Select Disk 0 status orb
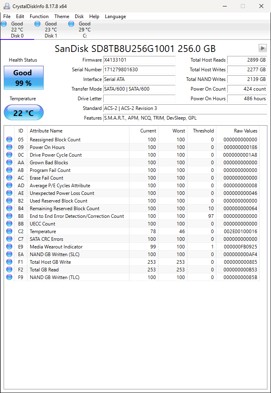The height and width of the screenshot is (393, 271). (4, 24)
